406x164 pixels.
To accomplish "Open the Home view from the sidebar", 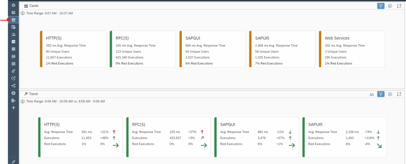I will [13, 5].
